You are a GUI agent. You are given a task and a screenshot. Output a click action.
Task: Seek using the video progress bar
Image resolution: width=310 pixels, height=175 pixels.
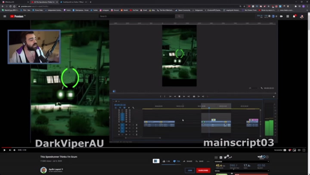pyautogui.click(x=153, y=147)
